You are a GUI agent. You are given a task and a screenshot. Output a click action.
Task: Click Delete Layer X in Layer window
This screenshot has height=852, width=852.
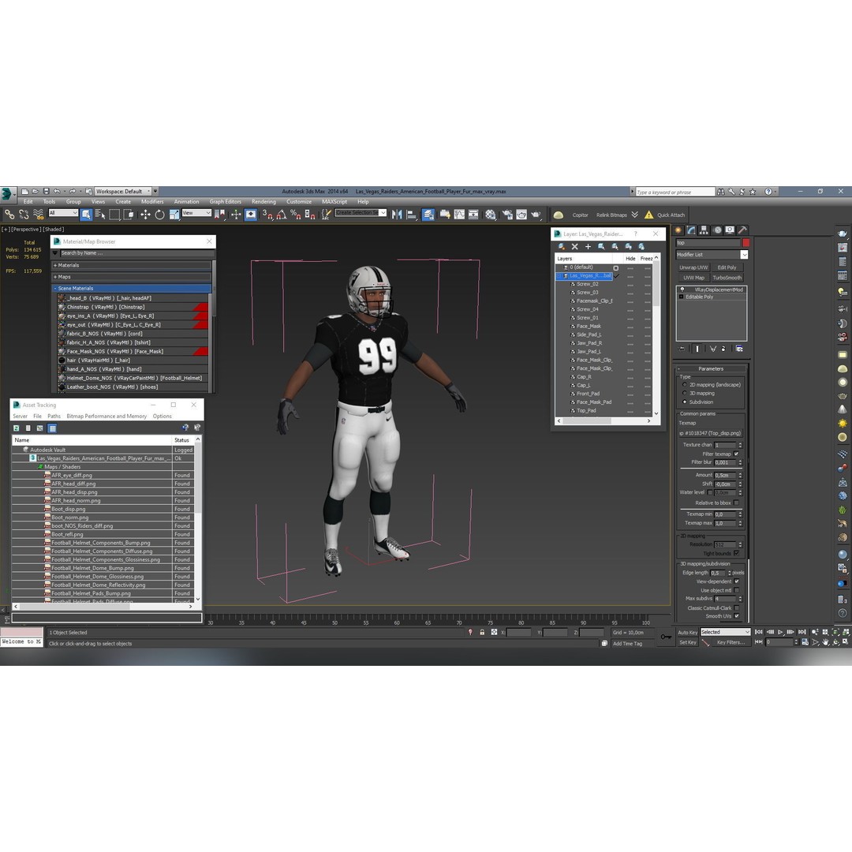pyautogui.click(x=575, y=247)
